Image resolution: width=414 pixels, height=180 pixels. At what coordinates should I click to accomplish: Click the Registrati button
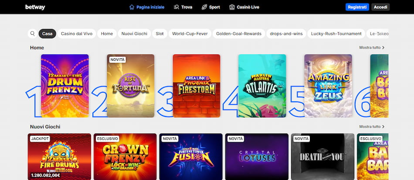357,7
